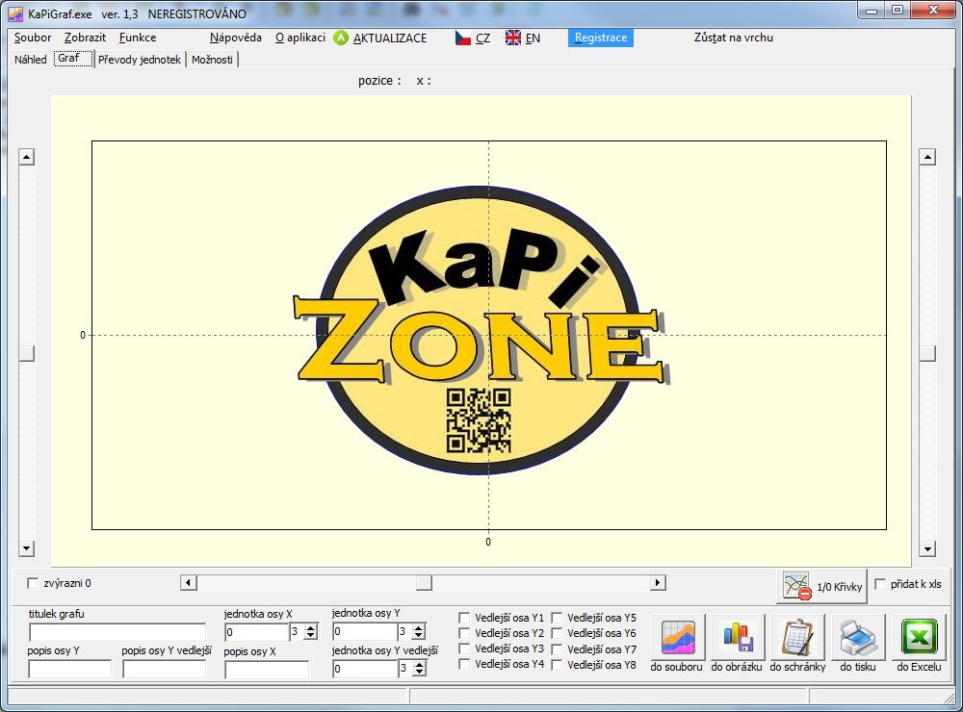Decrease jednotka osy Y vedlejší spinner

point(419,673)
